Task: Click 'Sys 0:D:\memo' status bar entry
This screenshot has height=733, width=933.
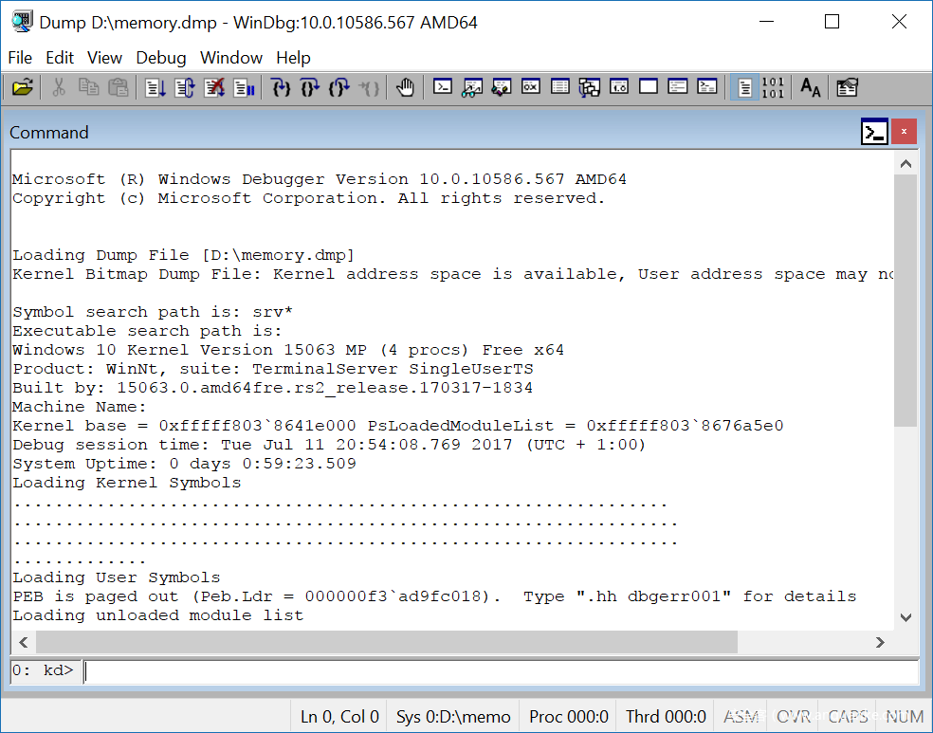Action: 453,716
